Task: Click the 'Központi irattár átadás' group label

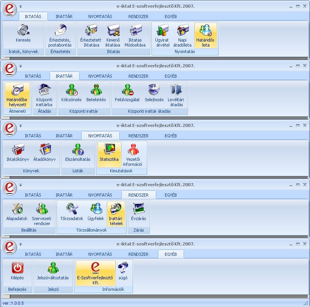Action: 149,111
